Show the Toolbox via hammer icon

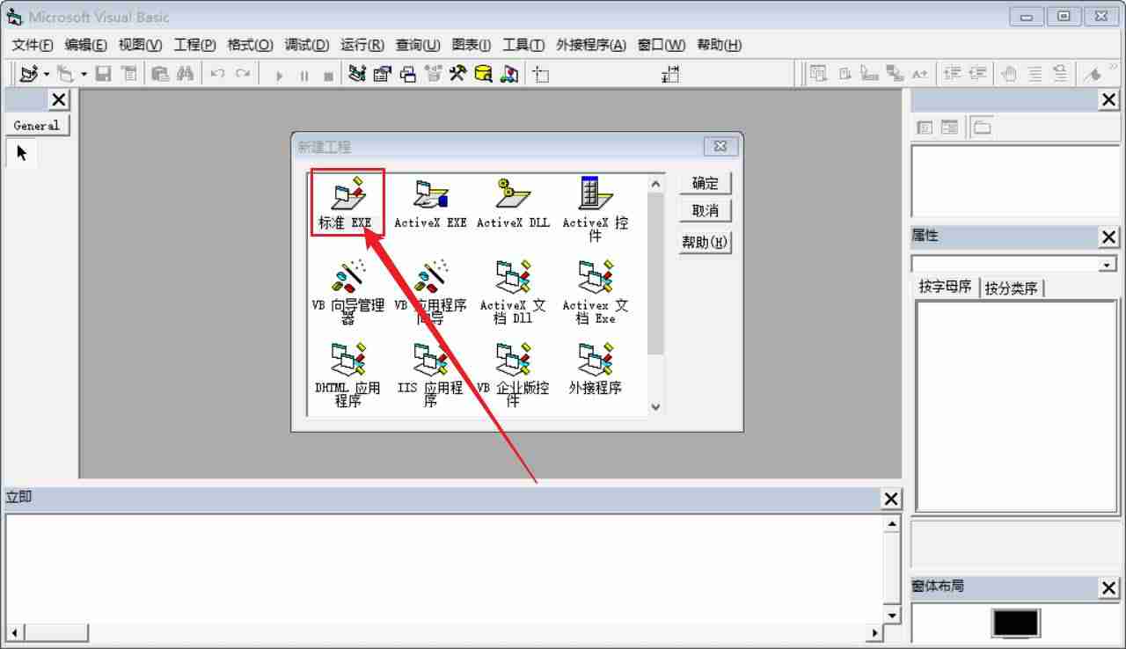pyautogui.click(x=457, y=74)
